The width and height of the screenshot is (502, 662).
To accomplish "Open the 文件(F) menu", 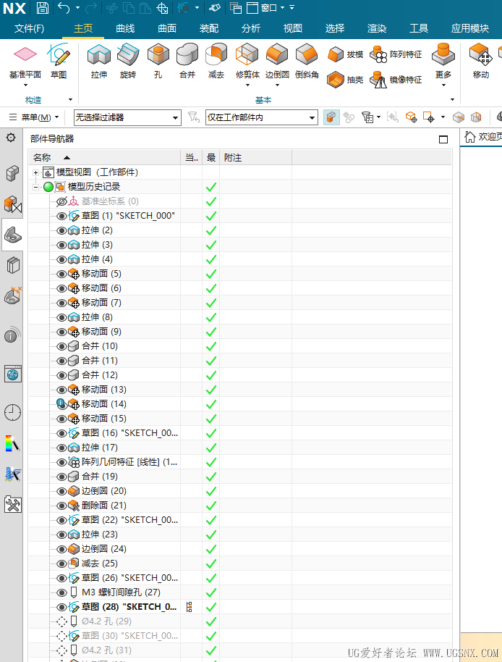I will (30, 28).
